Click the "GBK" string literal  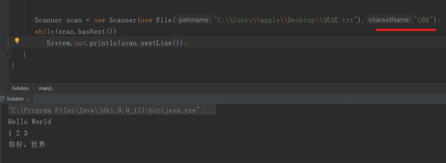424,20
